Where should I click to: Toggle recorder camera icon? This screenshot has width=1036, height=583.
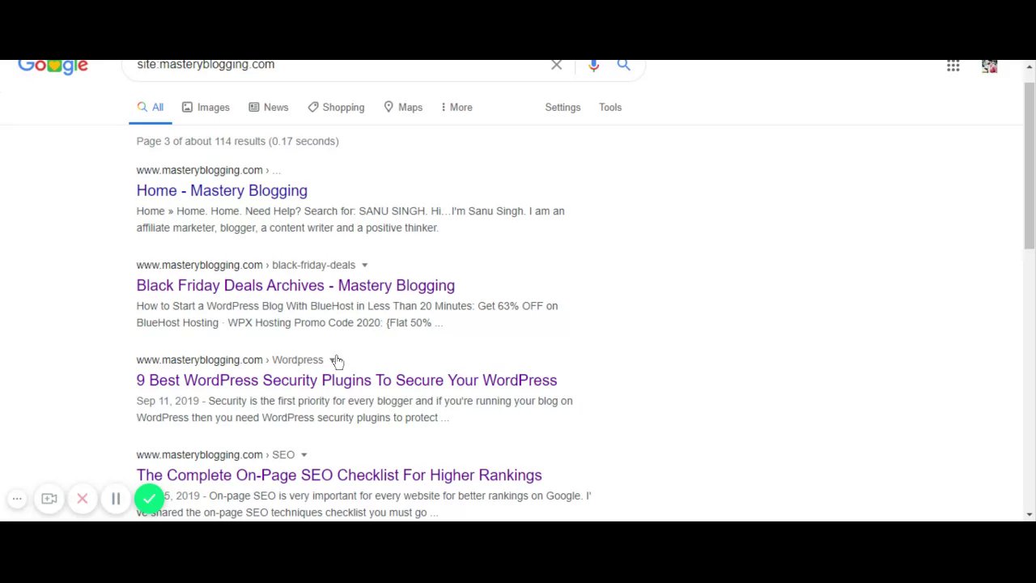(x=49, y=499)
